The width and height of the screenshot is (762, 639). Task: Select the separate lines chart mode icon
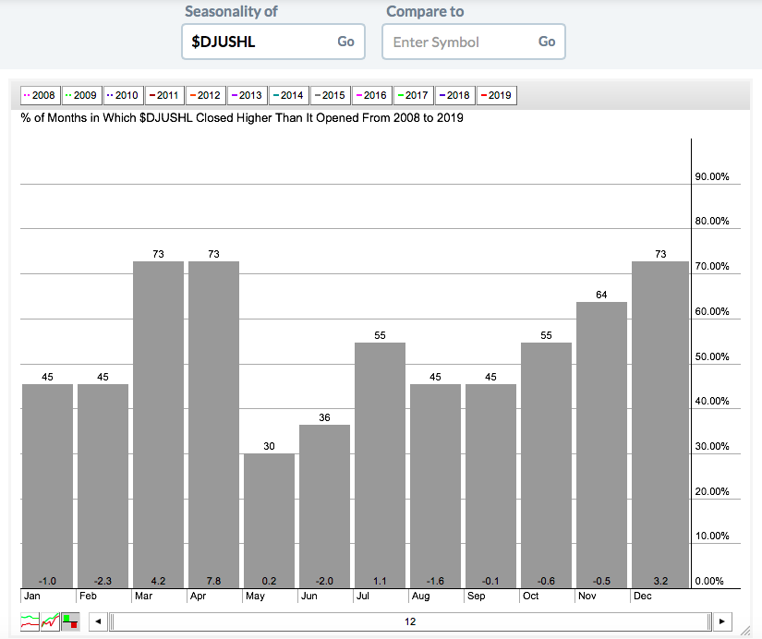tap(30, 621)
